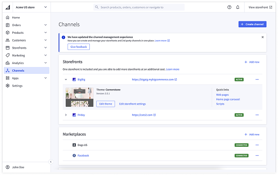Image resolution: width=278 pixels, height=175 pixels.
Task: Focus the search products input field
Action: click(139, 7)
